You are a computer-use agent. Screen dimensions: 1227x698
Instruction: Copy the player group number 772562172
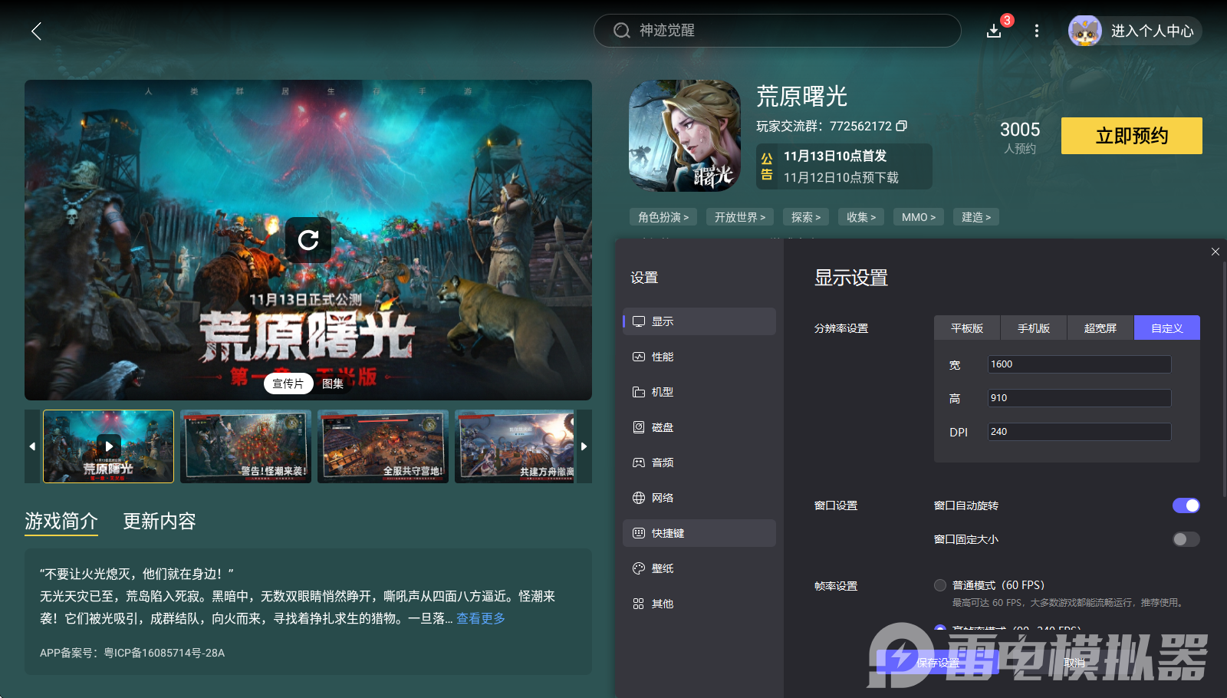902,126
